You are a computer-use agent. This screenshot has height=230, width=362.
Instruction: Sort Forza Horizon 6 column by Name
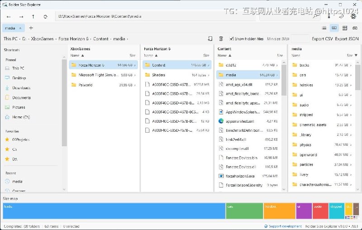151,55
